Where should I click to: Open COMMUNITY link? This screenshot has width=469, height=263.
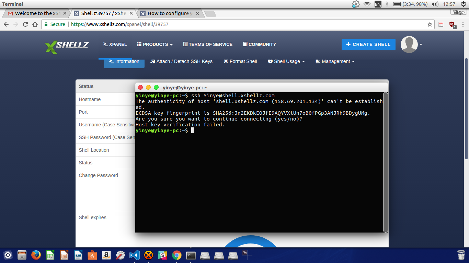point(260,45)
